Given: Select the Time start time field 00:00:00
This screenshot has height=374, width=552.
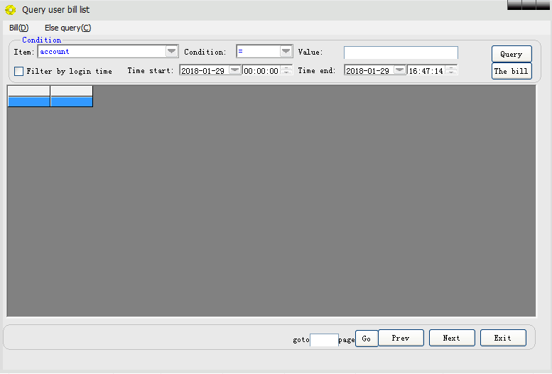Looking at the screenshot, I should point(261,71).
